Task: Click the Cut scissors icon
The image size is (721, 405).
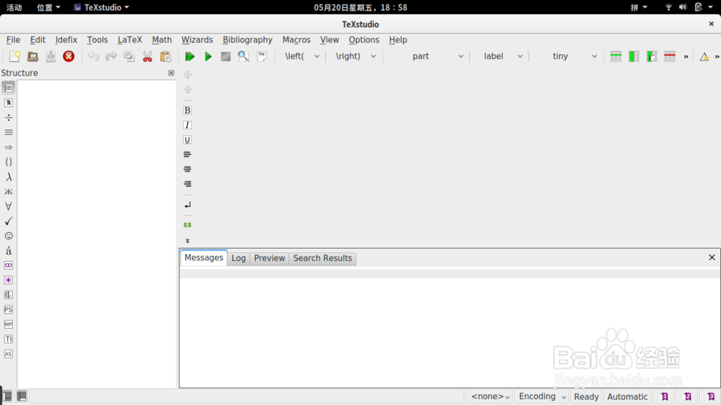Action: pyautogui.click(x=147, y=56)
